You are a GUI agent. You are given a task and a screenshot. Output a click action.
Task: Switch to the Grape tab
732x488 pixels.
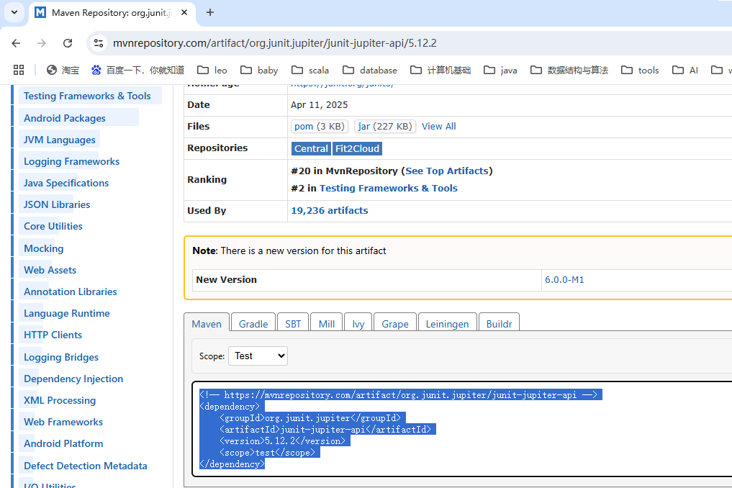click(395, 324)
